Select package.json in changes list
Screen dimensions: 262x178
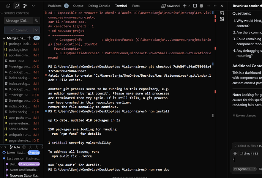[x=22, y=49]
